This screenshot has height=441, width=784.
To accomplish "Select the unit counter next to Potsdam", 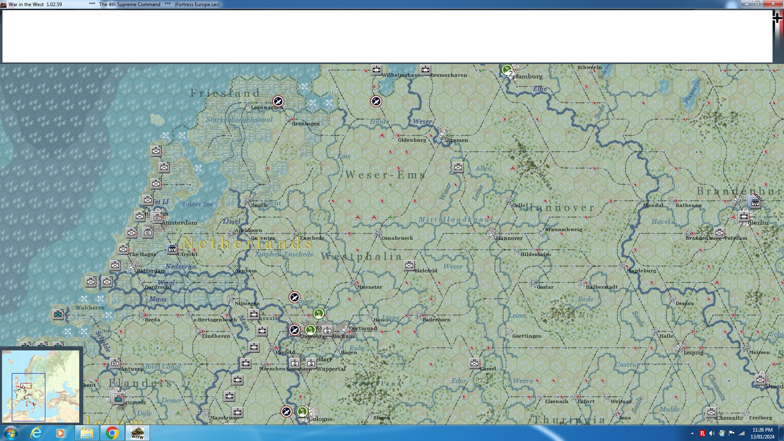I will [x=719, y=233].
